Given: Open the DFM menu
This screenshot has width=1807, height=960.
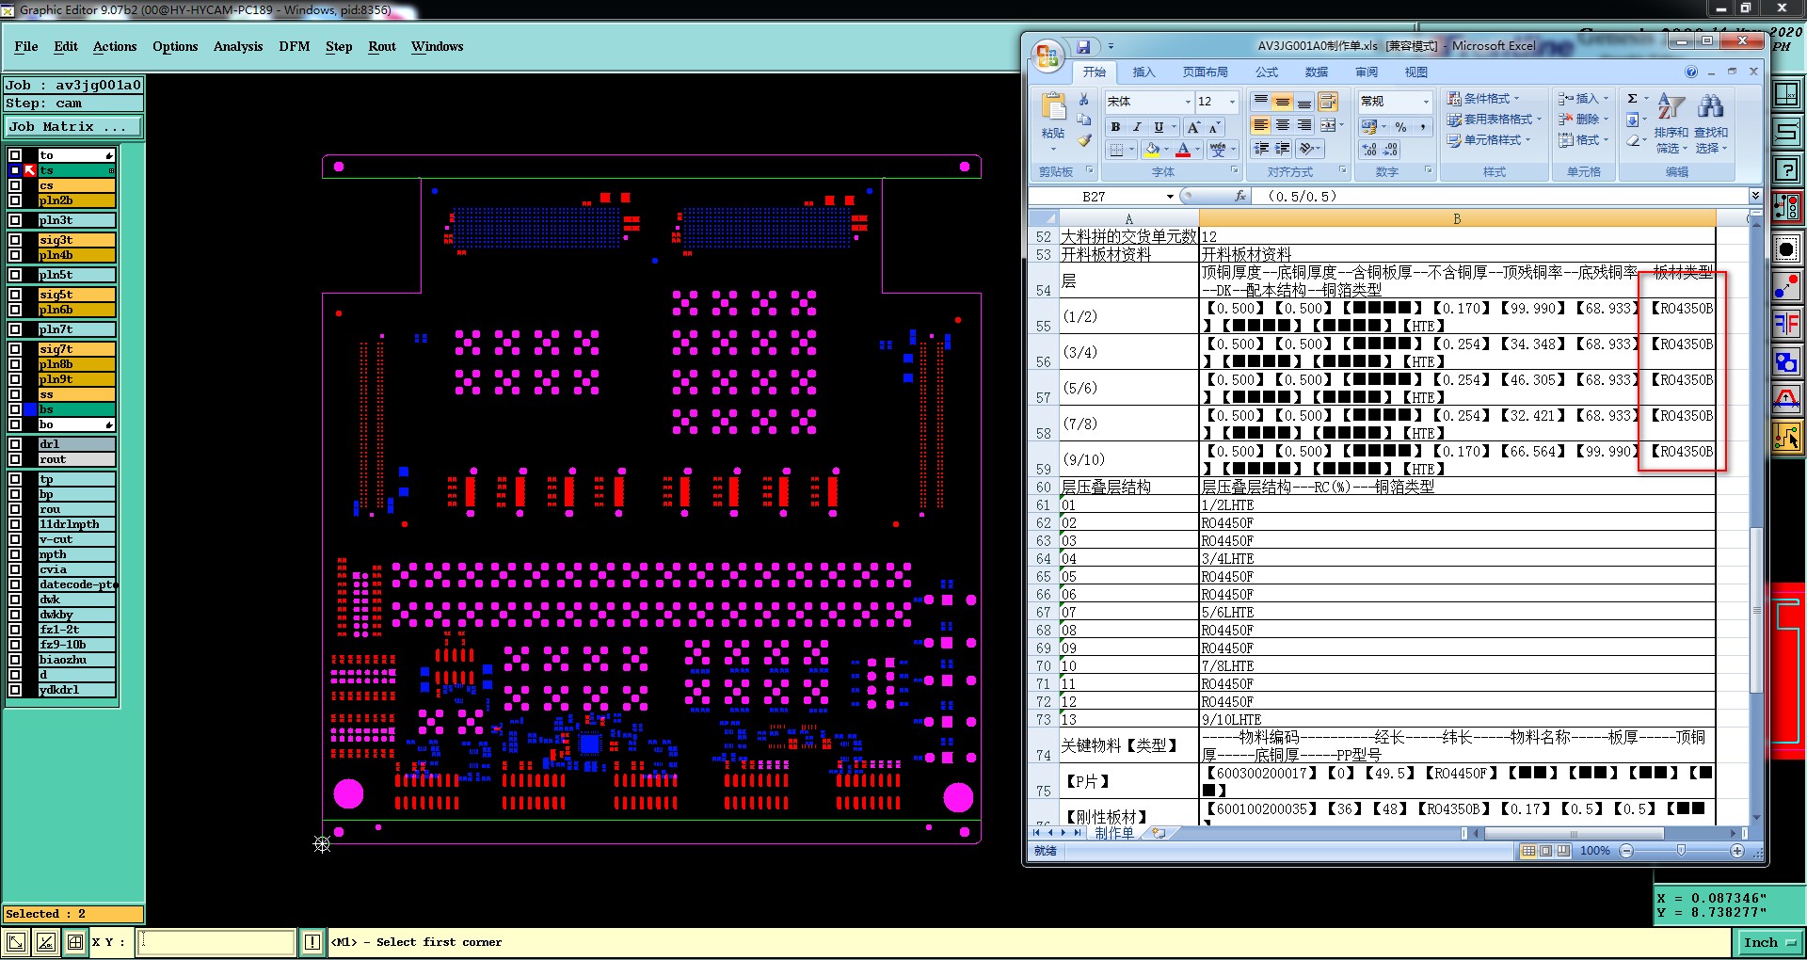Looking at the screenshot, I should [295, 46].
